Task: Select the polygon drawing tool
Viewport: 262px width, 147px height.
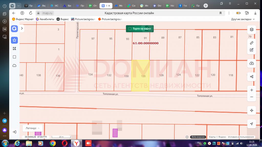Action: pyautogui.click(x=15, y=48)
